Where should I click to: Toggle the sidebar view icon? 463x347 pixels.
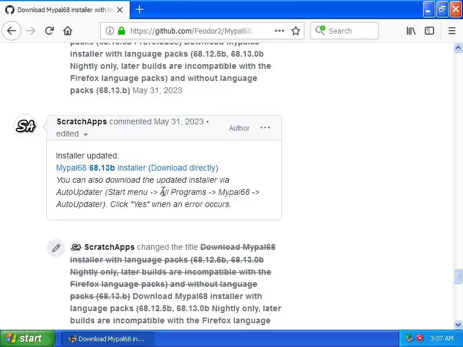click(x=429, y=31)
